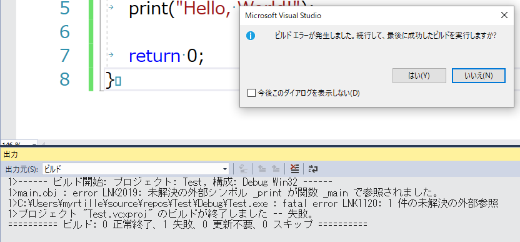The width and height of the screenshot is (520, 242).
Task: Click the fatal error LNK1120 output line
Action: click(253, 203)
